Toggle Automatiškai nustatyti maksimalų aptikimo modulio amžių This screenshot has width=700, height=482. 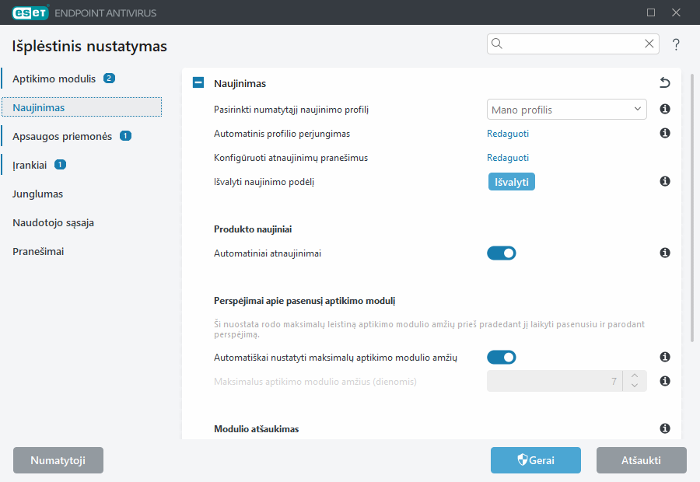pos(502,357)
